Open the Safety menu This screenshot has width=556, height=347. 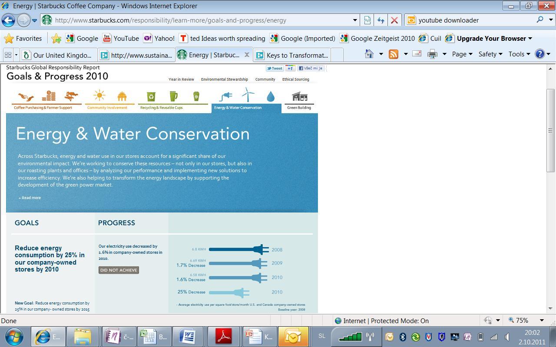(490, 54)
